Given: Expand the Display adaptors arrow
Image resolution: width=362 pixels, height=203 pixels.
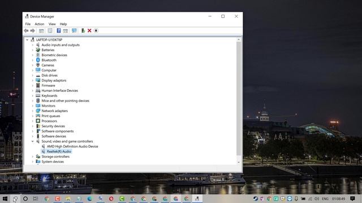Looking at the screenshot, I should coord(33,80).
